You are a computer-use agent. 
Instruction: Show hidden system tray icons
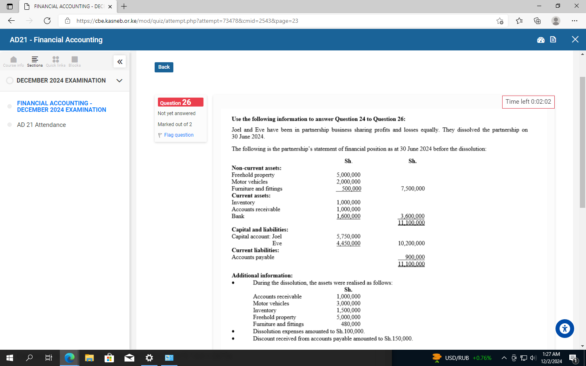tap(504, 358)
